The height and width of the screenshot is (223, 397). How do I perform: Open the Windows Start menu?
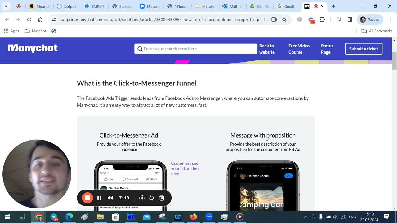coord(7,217)
